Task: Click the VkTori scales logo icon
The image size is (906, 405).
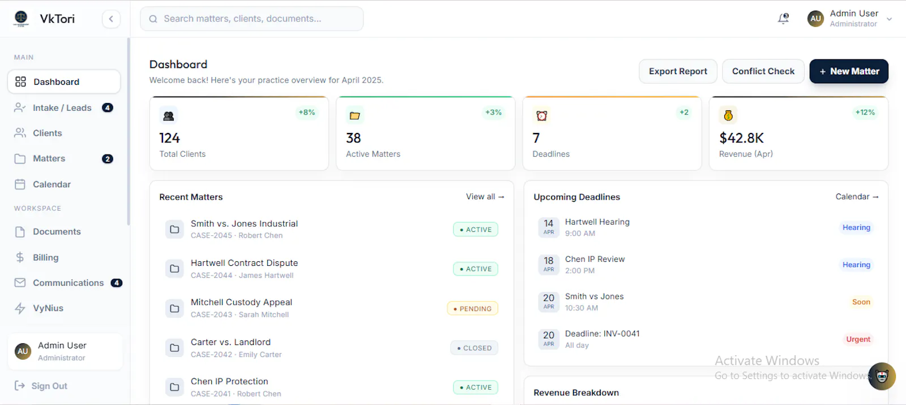Action: click(21, 19)
